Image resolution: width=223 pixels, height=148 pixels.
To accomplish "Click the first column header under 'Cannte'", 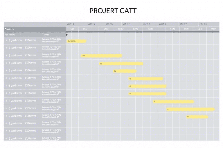I will pos(10,35).
